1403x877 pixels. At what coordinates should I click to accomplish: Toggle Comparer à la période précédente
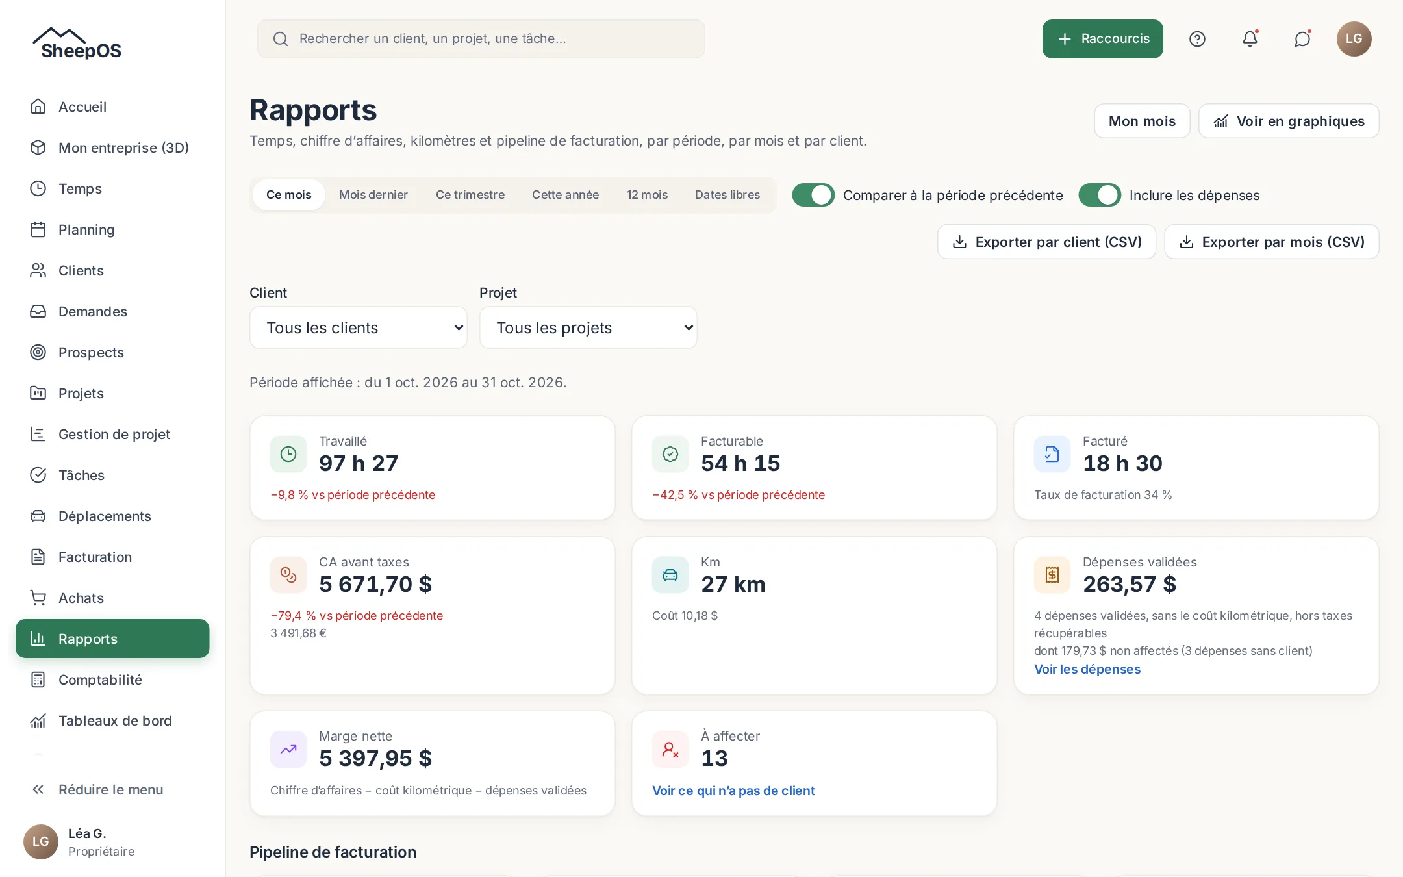(x=813, y=195)
